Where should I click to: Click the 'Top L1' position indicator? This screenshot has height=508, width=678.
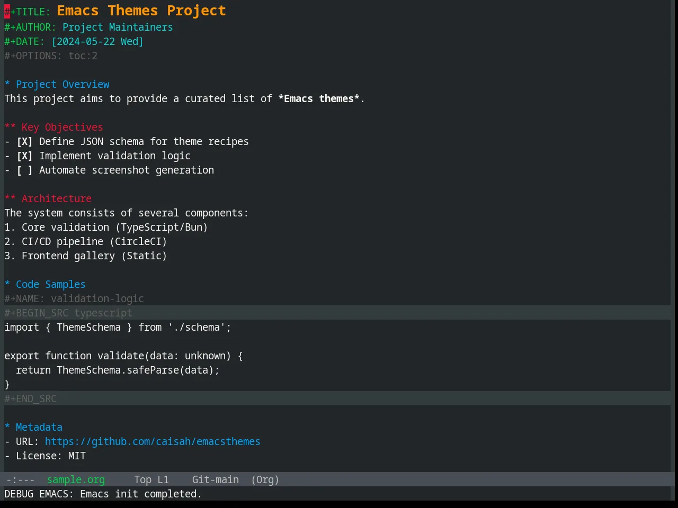(x=151, y=479)
